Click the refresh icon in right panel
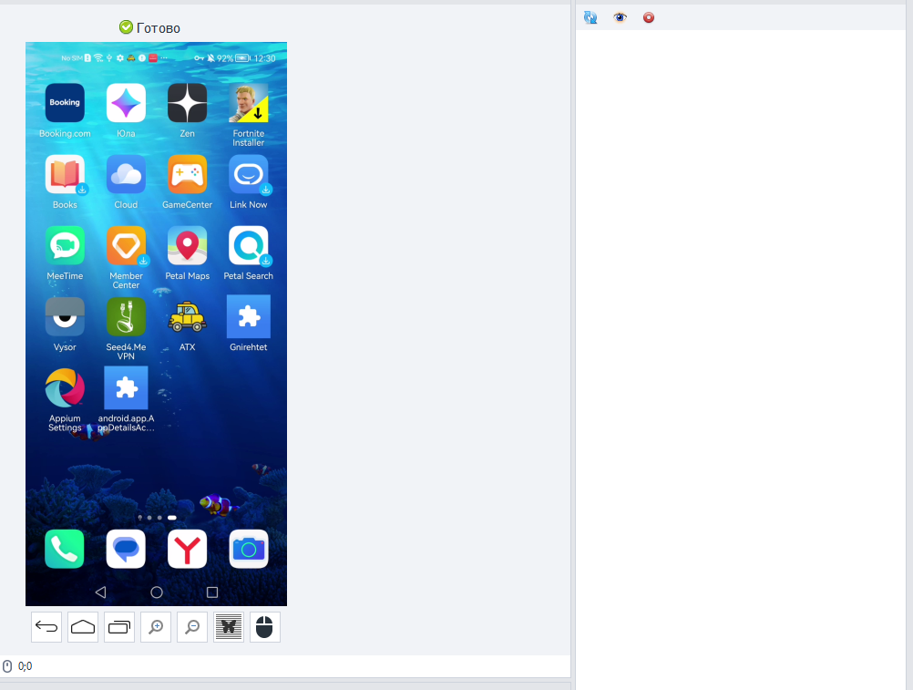Viewport: 913px width, 690px height. pos(590,17)
